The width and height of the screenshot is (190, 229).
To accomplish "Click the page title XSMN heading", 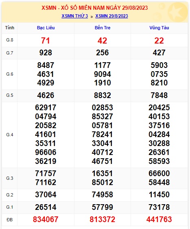I will click(x=95, y=8).
